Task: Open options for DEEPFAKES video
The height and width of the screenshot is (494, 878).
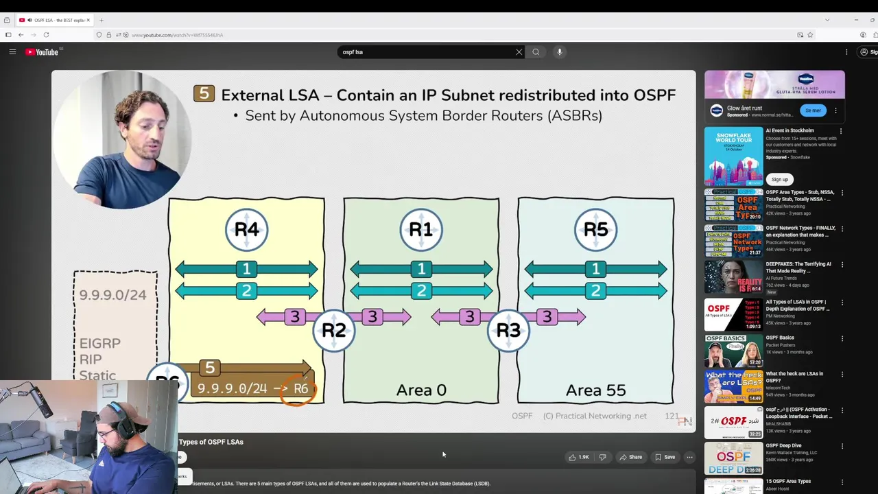Action: click(x=842, y=265)
